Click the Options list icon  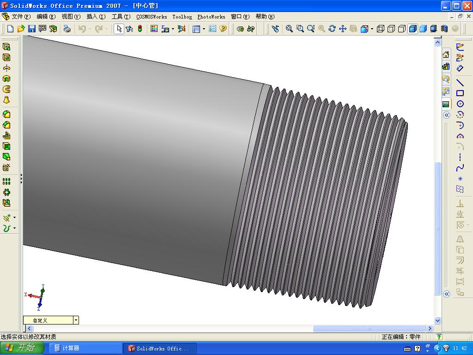212,29
